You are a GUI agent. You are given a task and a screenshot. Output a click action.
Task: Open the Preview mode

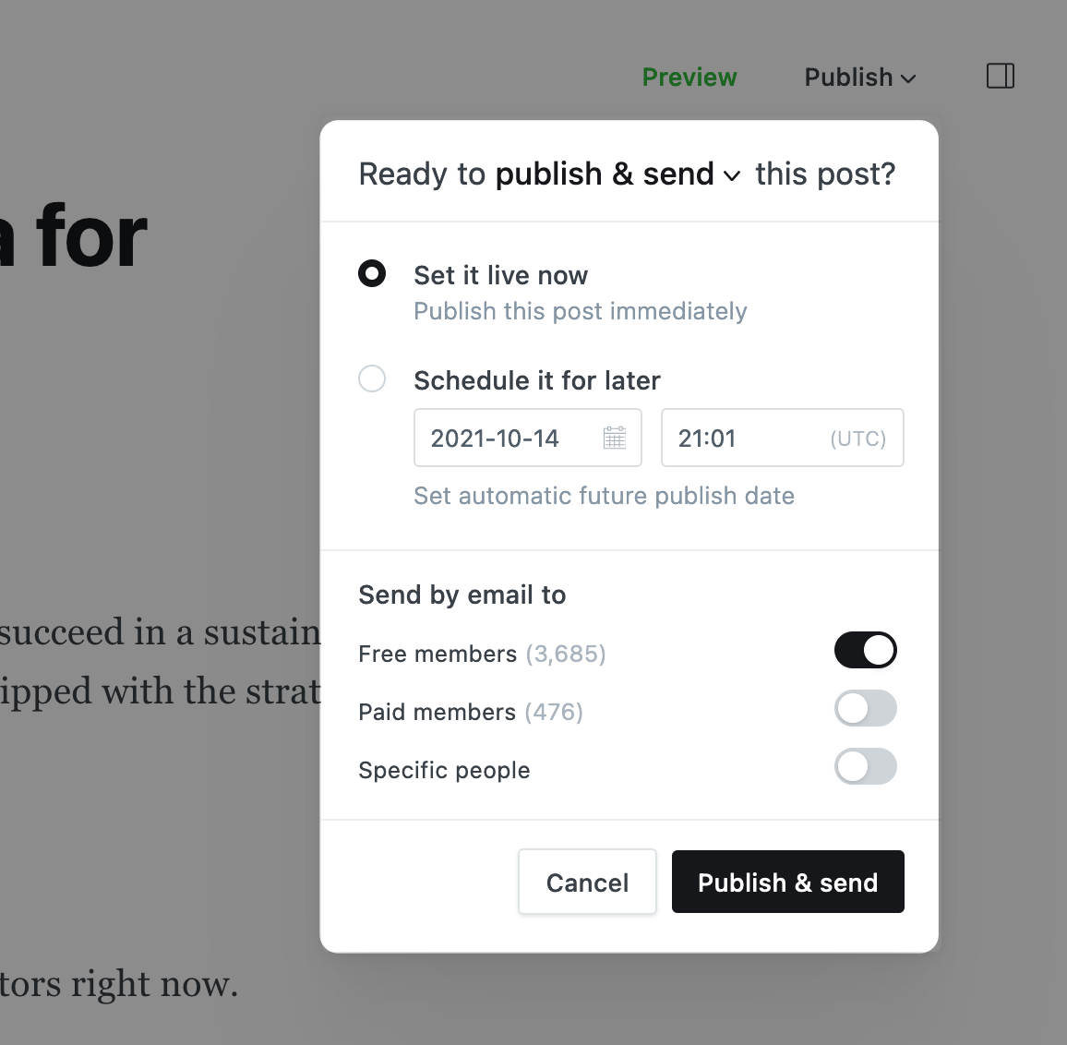(689, 78)
